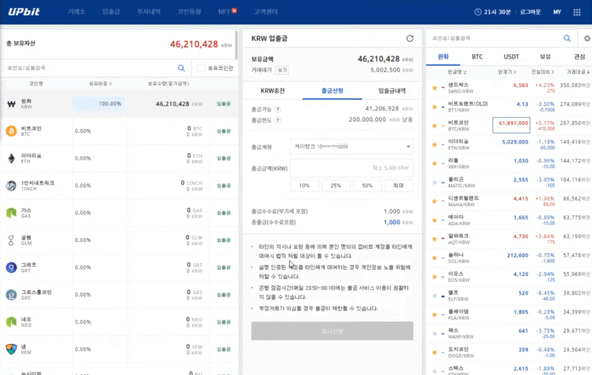Check the 보유코인만 checkbox
This screenshot has width=592, height=375.
tap(201, 68)
